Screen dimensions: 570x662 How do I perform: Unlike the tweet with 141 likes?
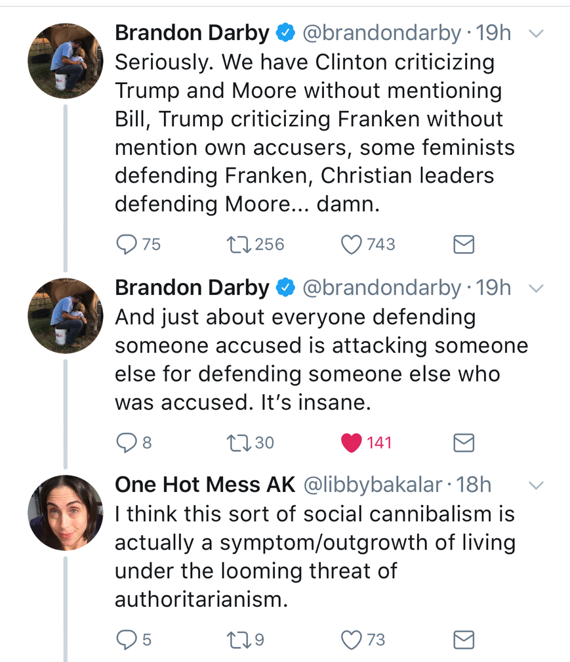(x=352, y=443)
